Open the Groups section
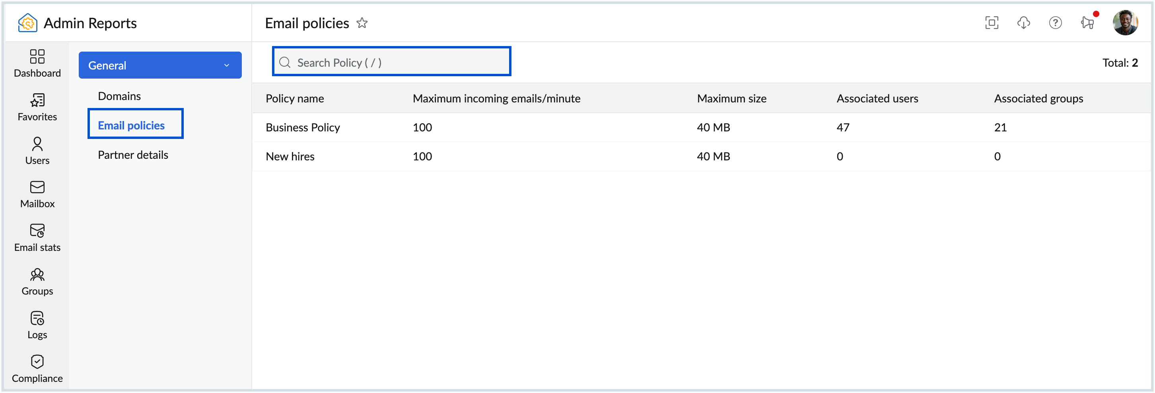The height and width of the screenshot is (393, 1155). [37, 281]
